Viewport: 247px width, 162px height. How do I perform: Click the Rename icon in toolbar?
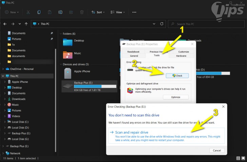(x=60, y=12)
